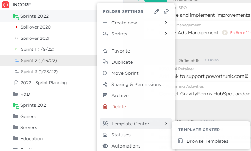
Task: Click the Education folder icon
Action: coord(15,138)
